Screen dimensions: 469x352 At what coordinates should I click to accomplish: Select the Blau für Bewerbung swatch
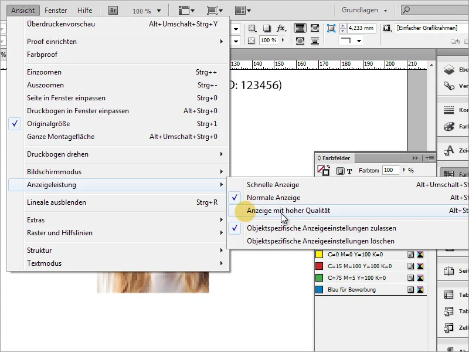pyautogui.click(x=371, y=289)
